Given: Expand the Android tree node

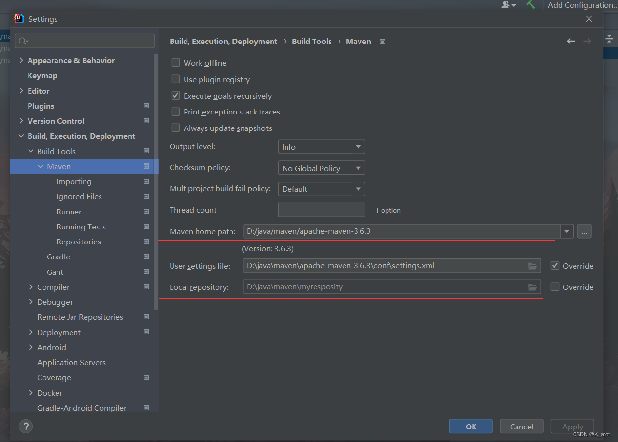Looking at the screenshot, I should pyautogui.click(x=31, y=347).
